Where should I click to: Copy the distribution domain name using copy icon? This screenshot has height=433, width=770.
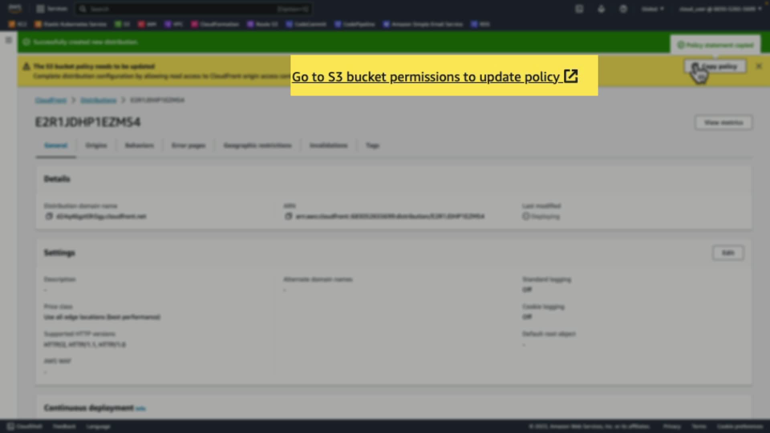(49, 216)
